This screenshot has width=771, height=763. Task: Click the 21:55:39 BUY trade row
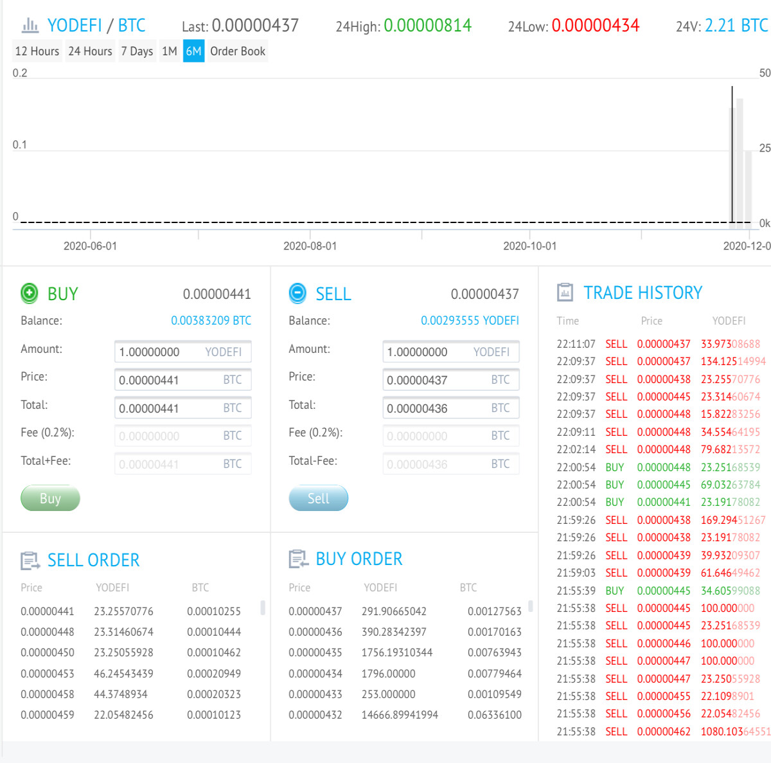pyautogui.click(x=659, y=591)
